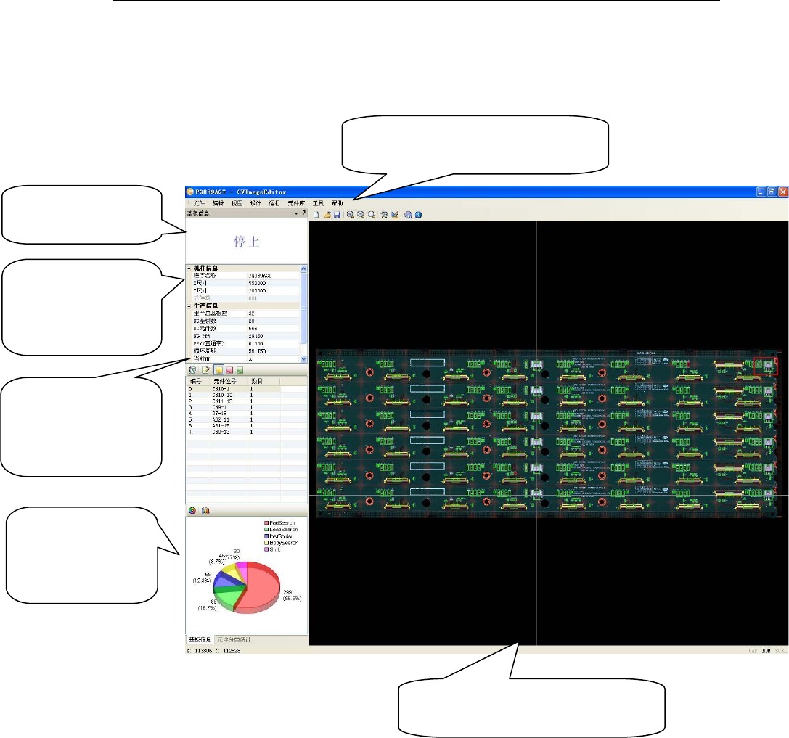Click the scroll down arrow in property grid

click(303, 358)
